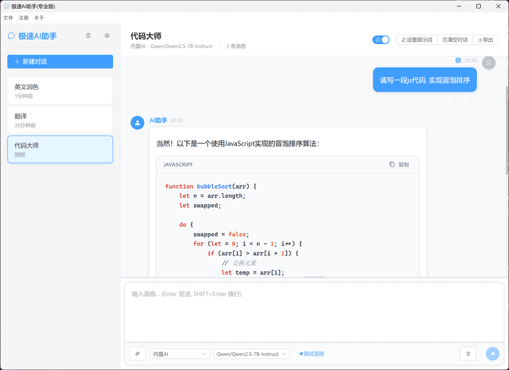Click the copy icon under your sent message
The height and width of the screenshot is (370, 509).
pyautogui.click(x=455, y=100)
